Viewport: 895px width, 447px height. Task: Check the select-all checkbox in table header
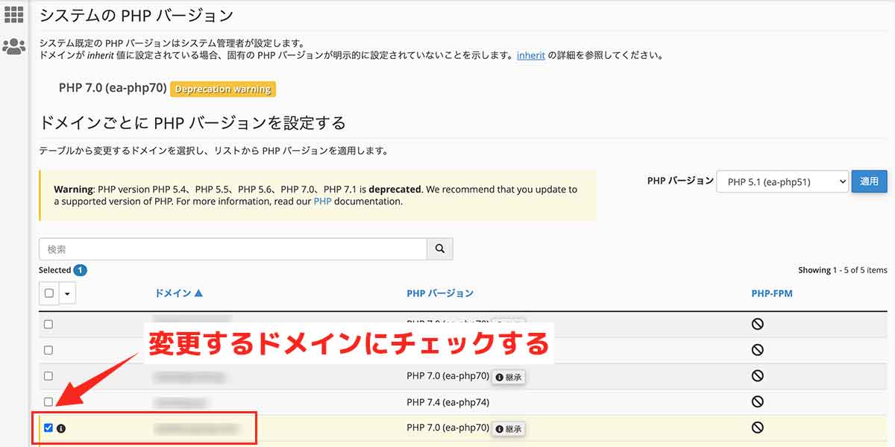(48, 293)
